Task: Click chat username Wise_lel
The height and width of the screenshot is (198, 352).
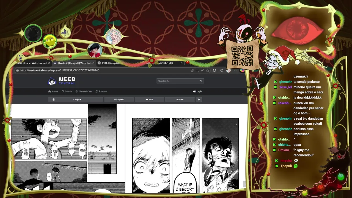Action: 285,87
